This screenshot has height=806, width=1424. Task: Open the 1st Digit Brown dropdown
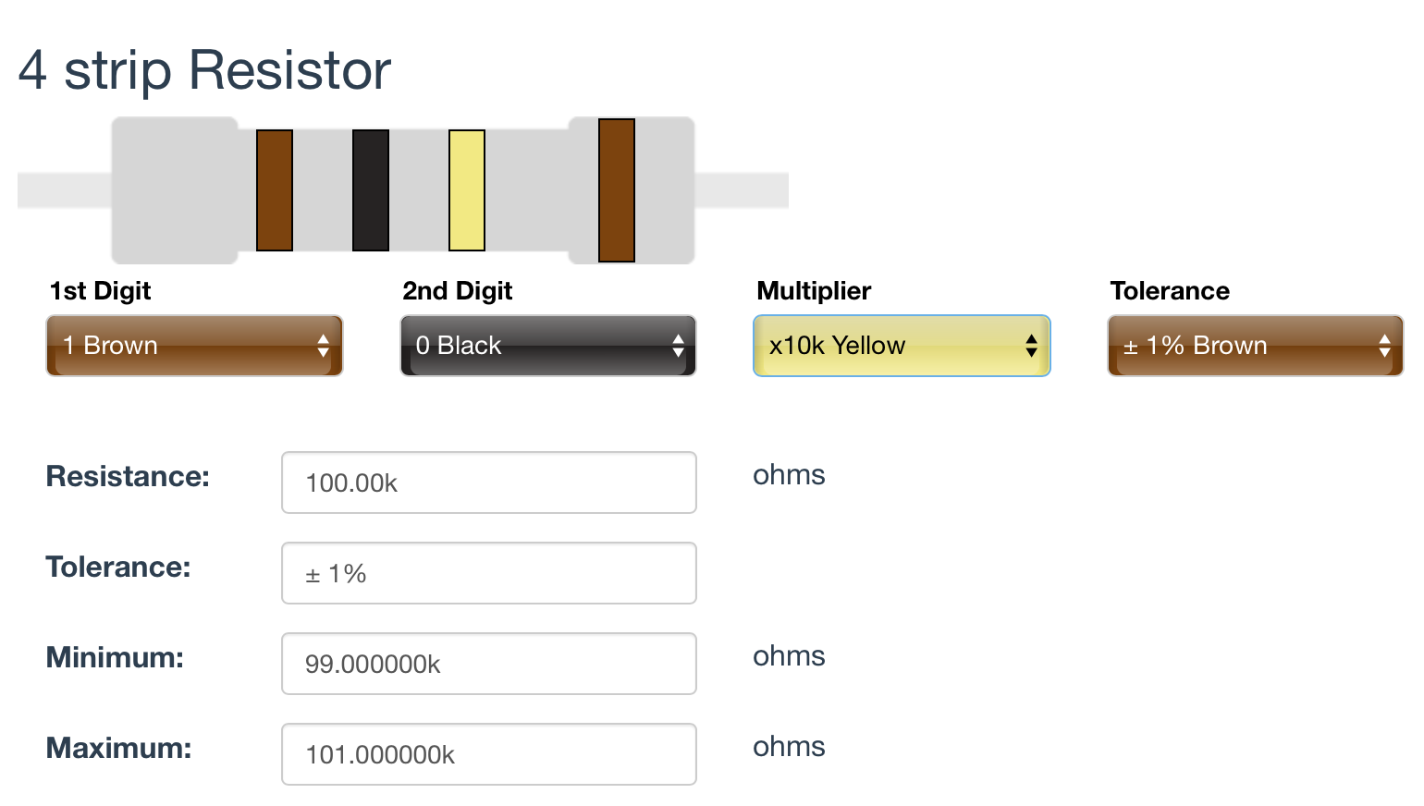coord(194,346)
